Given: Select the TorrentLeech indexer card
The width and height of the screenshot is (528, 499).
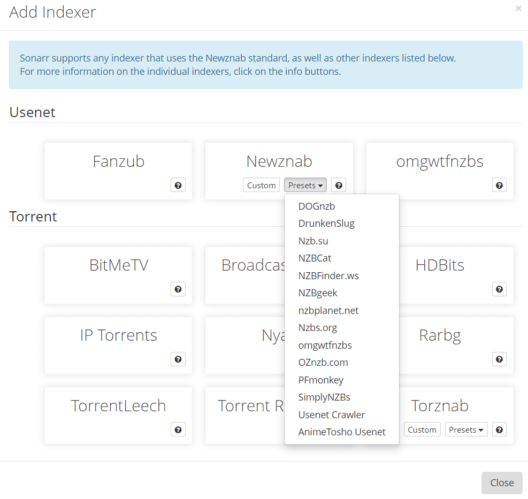Looking at the screenshot, I should (x=119, y=416).
